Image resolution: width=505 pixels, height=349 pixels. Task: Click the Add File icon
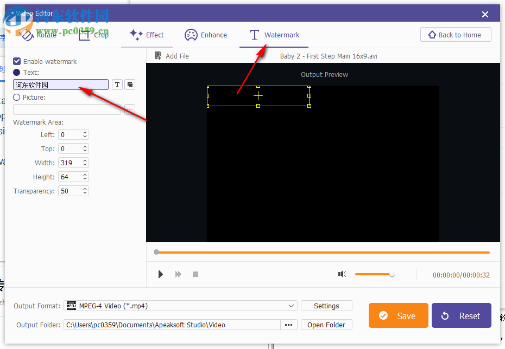click(158, 56)
